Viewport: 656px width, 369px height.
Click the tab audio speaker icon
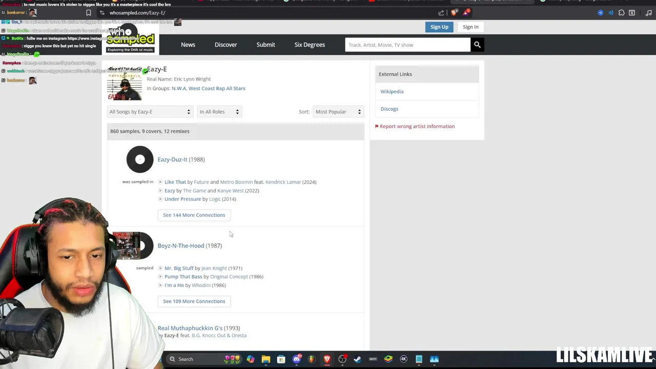611,13
